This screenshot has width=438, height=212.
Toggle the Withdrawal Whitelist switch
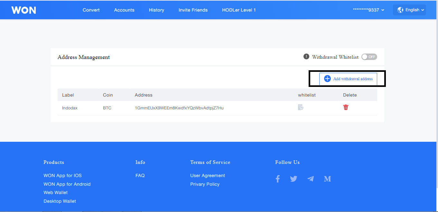(x=369, y=57)
